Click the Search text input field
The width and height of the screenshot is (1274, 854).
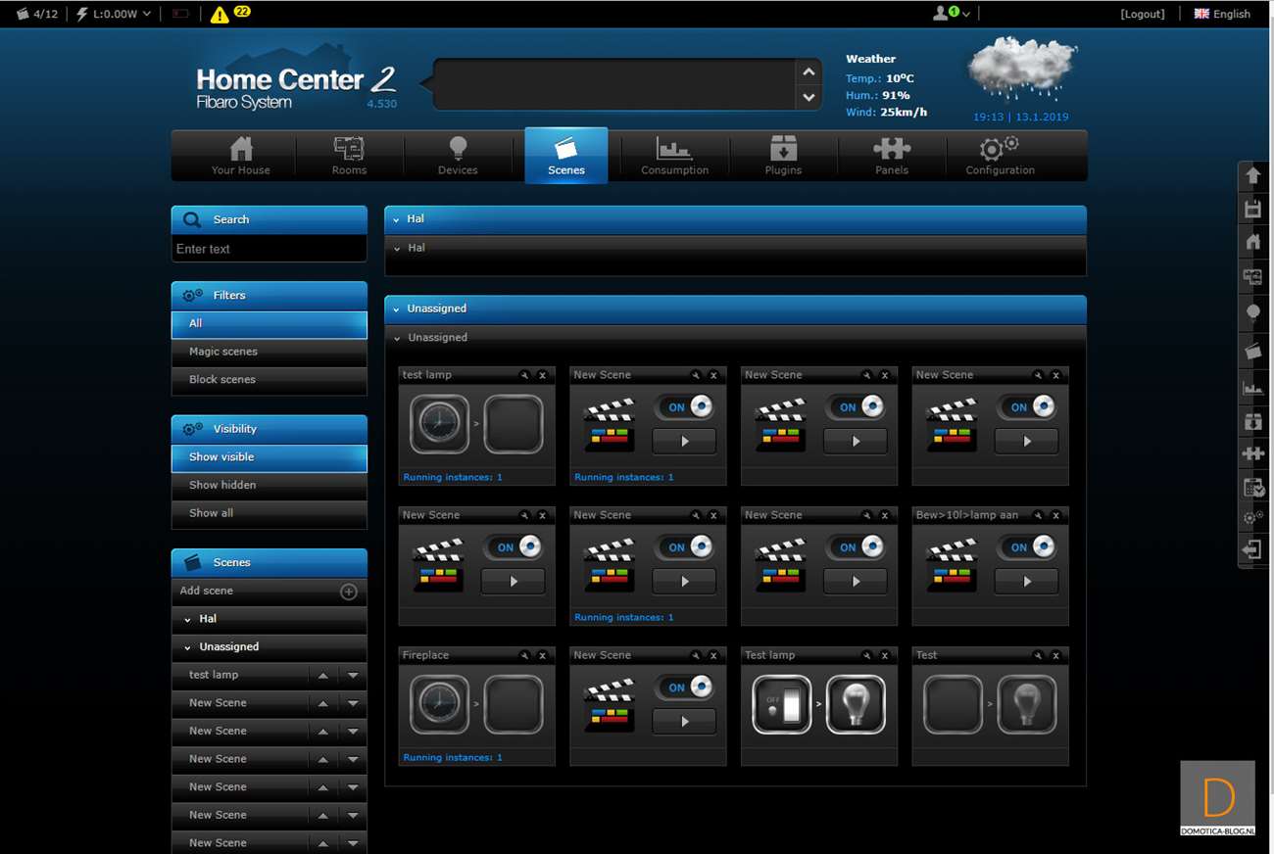click(x=269, y=249)
